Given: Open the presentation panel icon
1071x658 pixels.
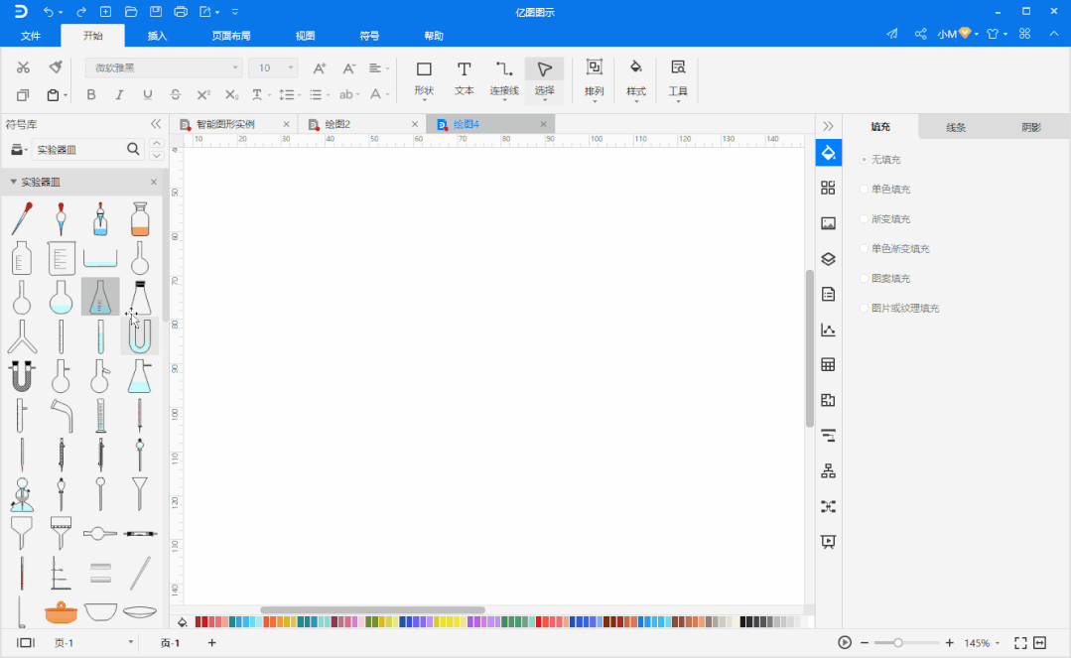Looking at the screenshot, I should coord(828,542).
